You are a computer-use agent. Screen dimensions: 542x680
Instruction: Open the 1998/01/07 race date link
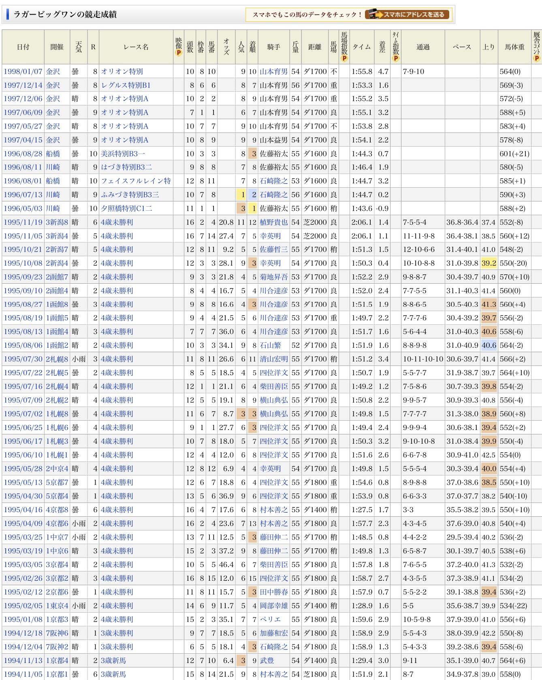pos(23,71)
